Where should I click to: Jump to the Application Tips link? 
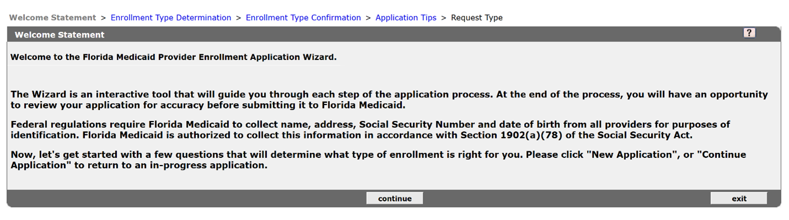[406, 18]
